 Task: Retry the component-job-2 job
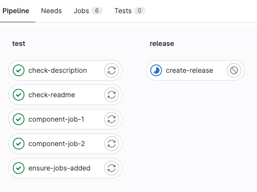112,144
